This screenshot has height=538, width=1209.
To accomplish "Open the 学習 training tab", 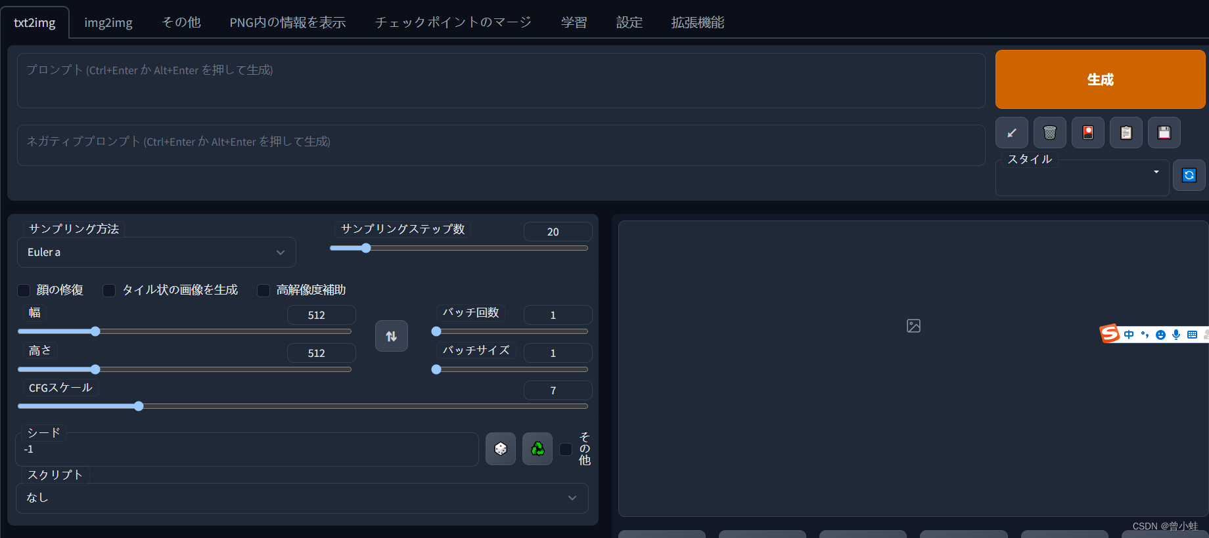I will pyautogui.click(x=574, y=22).
